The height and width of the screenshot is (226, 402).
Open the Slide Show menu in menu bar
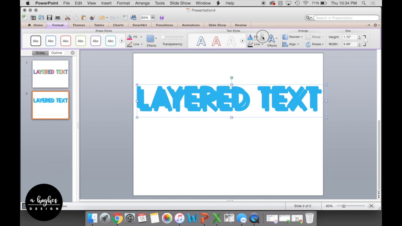pyautogui.click(x=180, y=3)
